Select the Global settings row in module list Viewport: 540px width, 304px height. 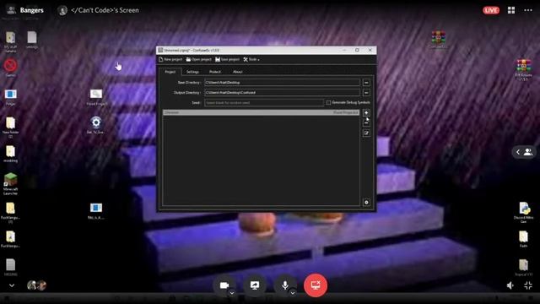pyautogui.click(x=261, y=112)
